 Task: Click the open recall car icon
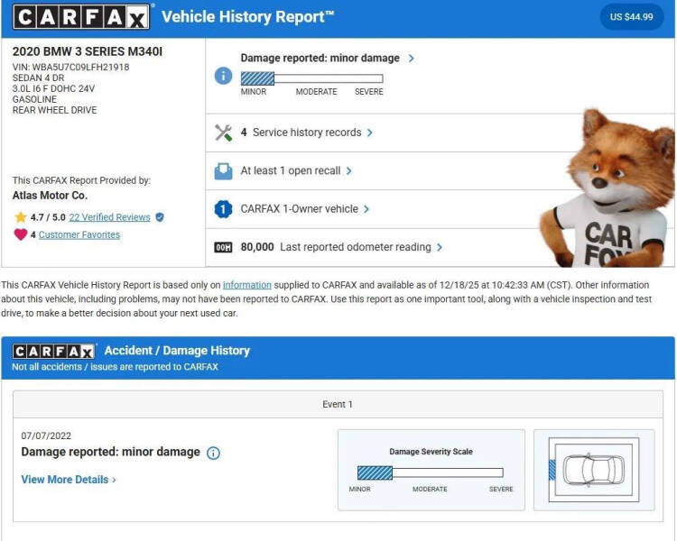tap(223, 170)
